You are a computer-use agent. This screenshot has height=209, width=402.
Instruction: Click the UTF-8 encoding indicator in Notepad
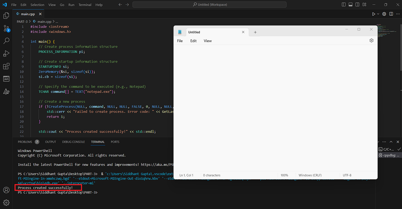(x=347, y=175)
